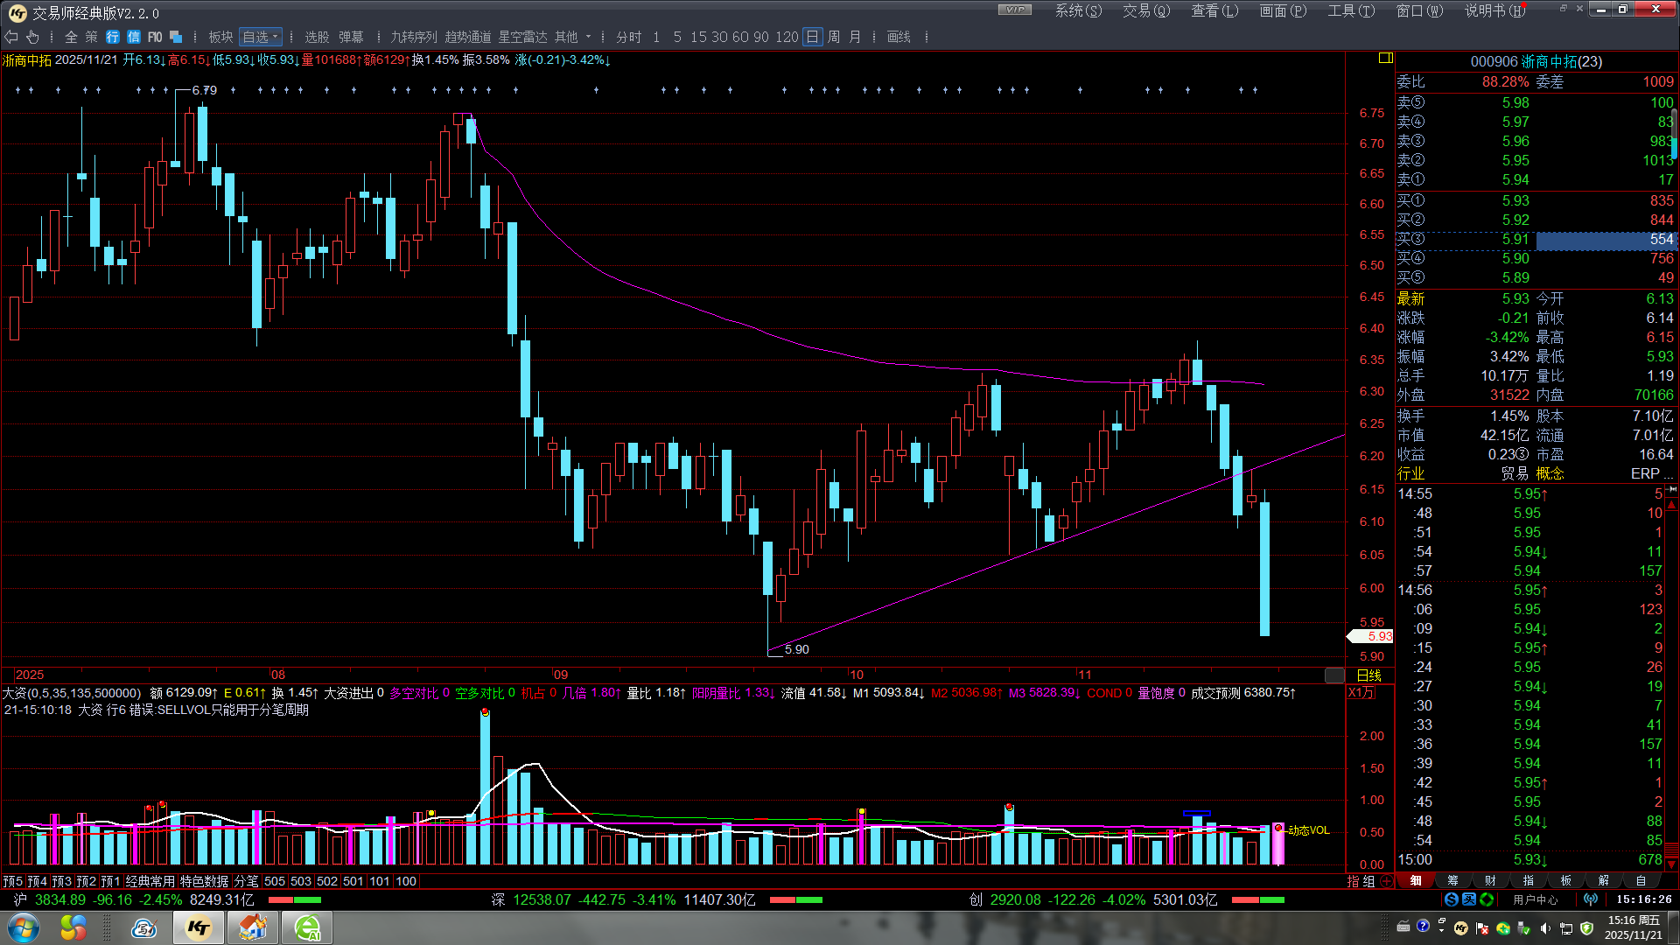This screenshot has width=1680, height=945.
Task: Switch chart to 60-minute period
Action: click(740, 37)
